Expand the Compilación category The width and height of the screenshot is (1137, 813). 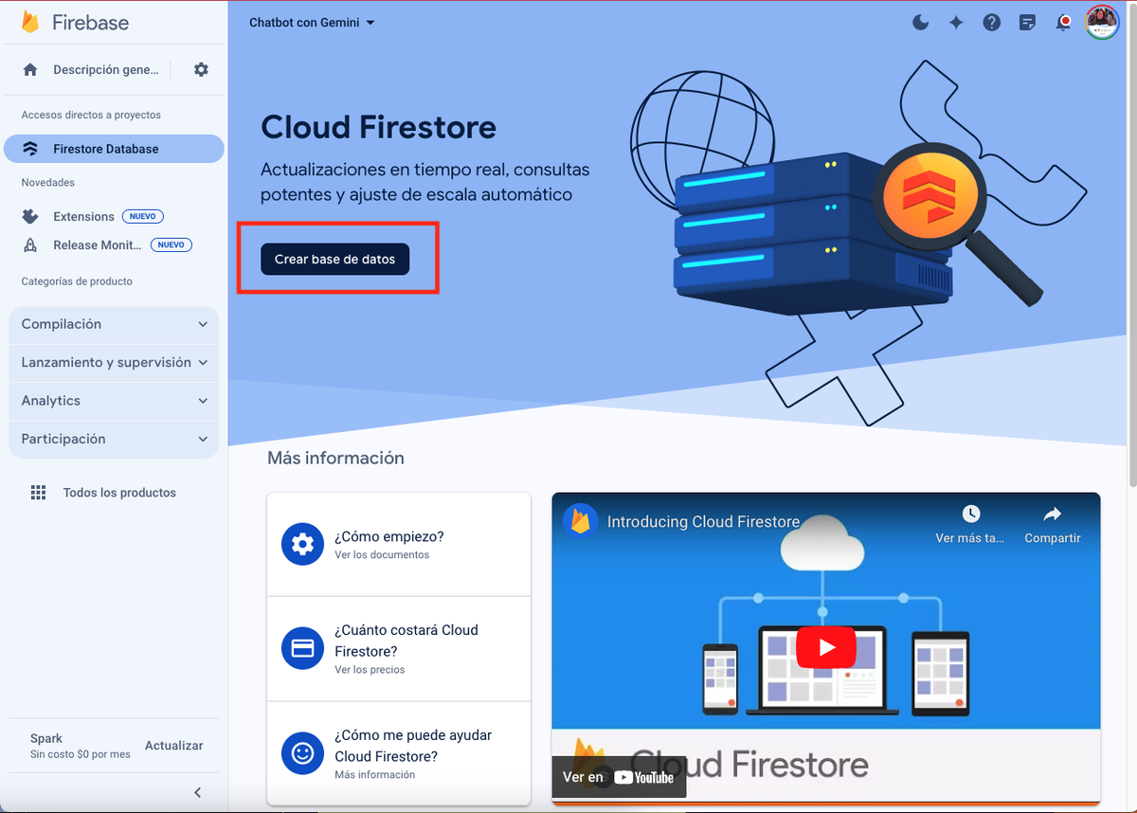(x=114, y=324)
